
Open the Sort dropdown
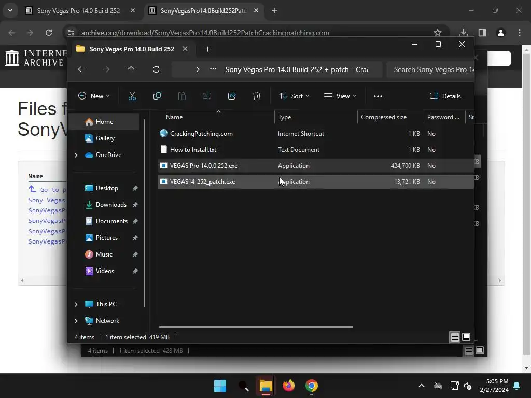(294, 96)
